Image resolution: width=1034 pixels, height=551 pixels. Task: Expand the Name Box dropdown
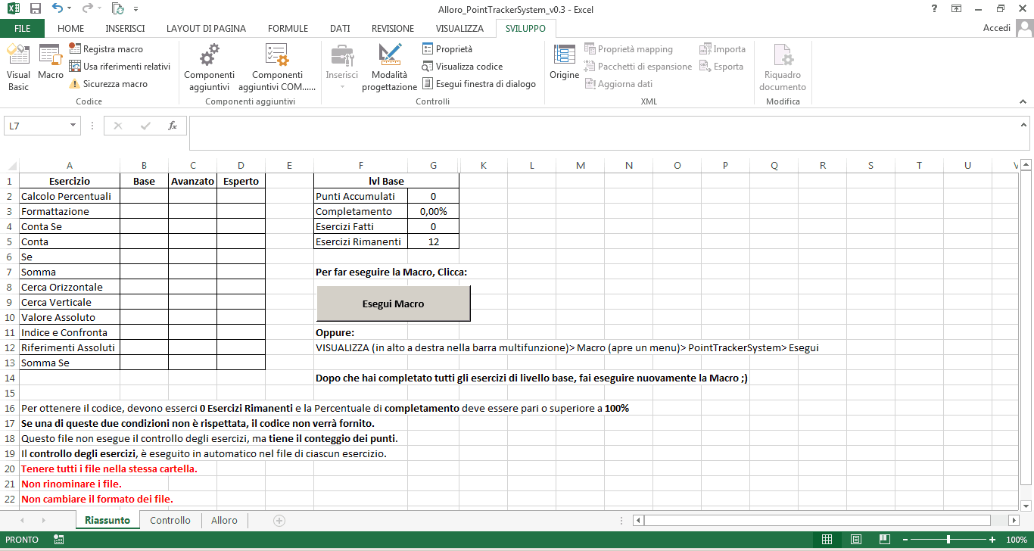73,126
